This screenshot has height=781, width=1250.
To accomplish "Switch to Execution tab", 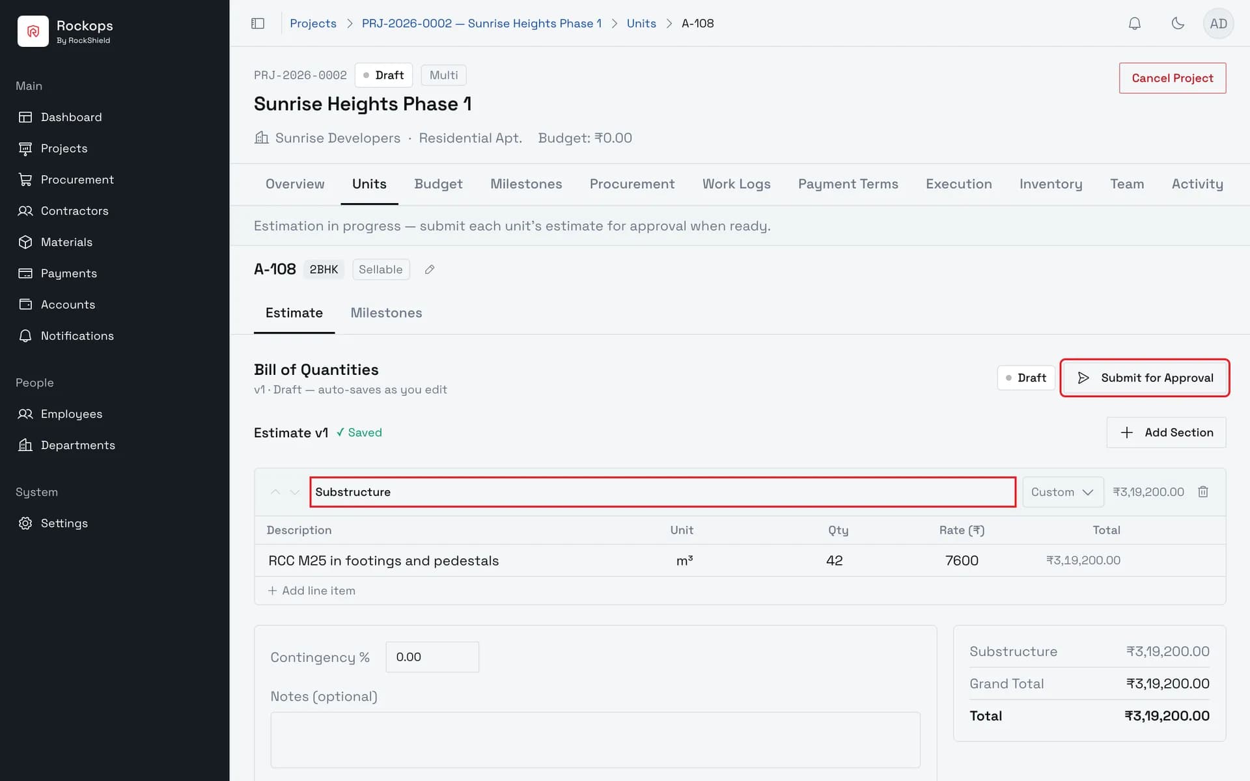I will click(x=959, y=184).
